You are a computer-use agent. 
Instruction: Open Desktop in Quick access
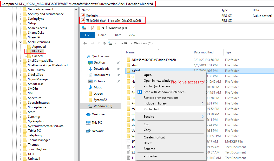99,62
